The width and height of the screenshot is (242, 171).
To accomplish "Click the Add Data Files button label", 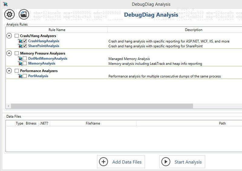I will coord(127,162).
